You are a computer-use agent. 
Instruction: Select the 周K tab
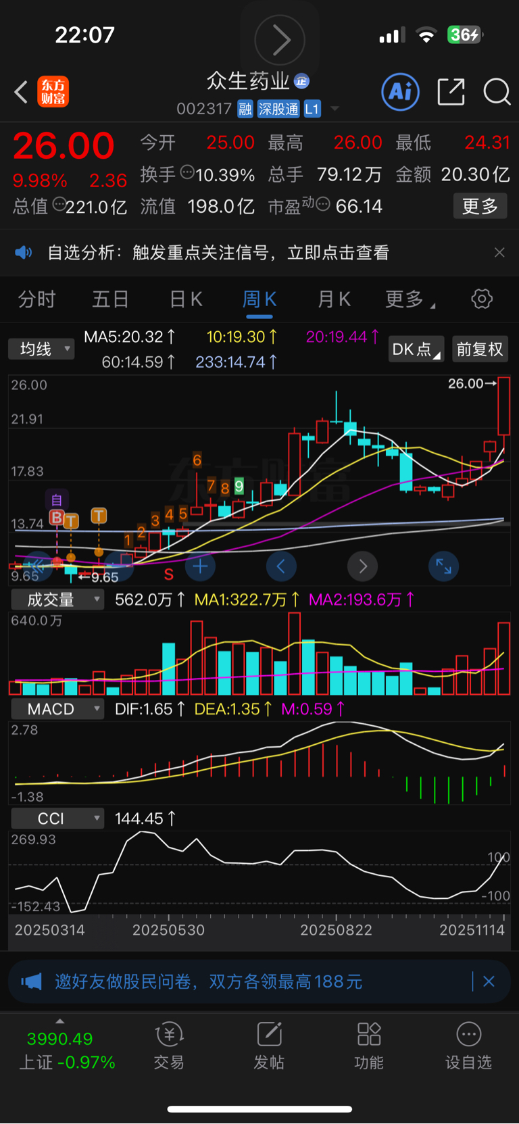click(259, 299)
